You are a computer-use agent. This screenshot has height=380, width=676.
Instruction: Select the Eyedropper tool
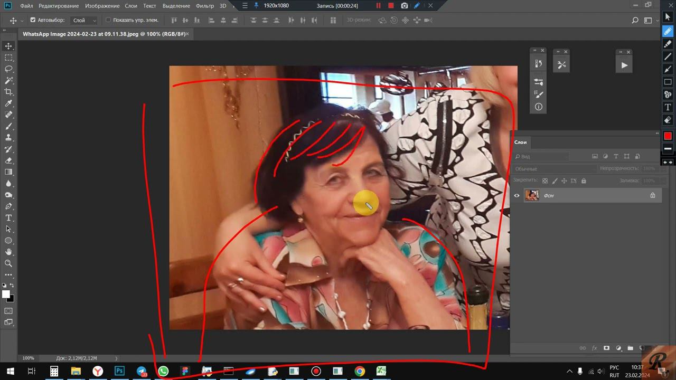pos(8,103)
